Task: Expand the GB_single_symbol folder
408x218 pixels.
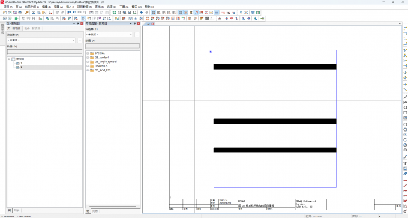Action: (88, 62)
